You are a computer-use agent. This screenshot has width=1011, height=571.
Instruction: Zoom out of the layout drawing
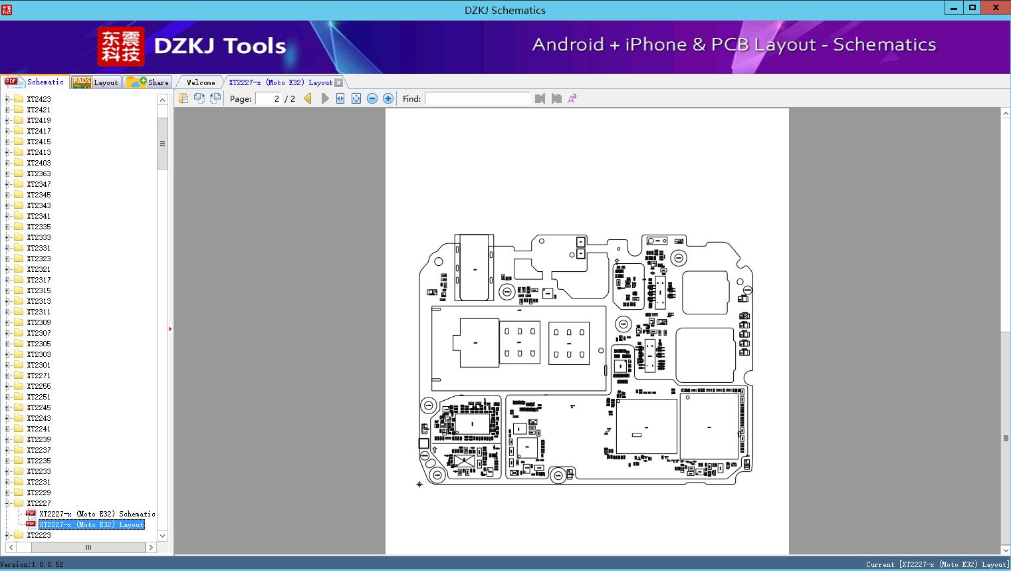pyautogui.click(x=372, y=98)
